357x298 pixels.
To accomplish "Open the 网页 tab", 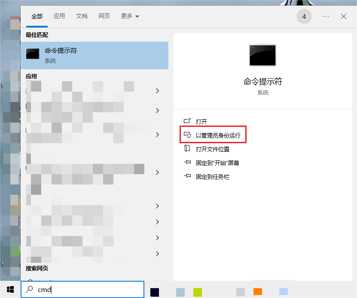I will coord(104,16).
